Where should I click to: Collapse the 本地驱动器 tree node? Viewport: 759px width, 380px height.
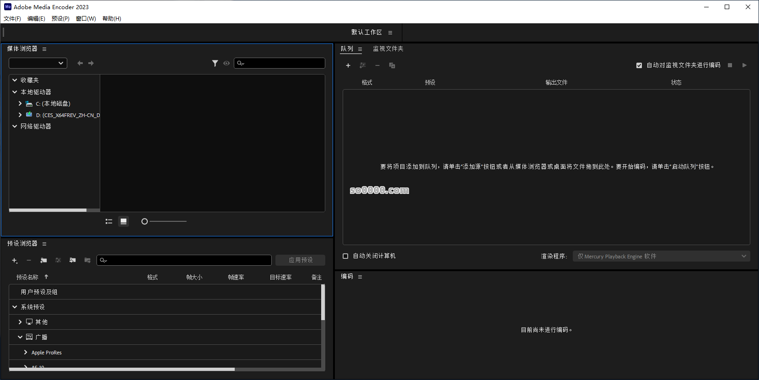[15, 92]
